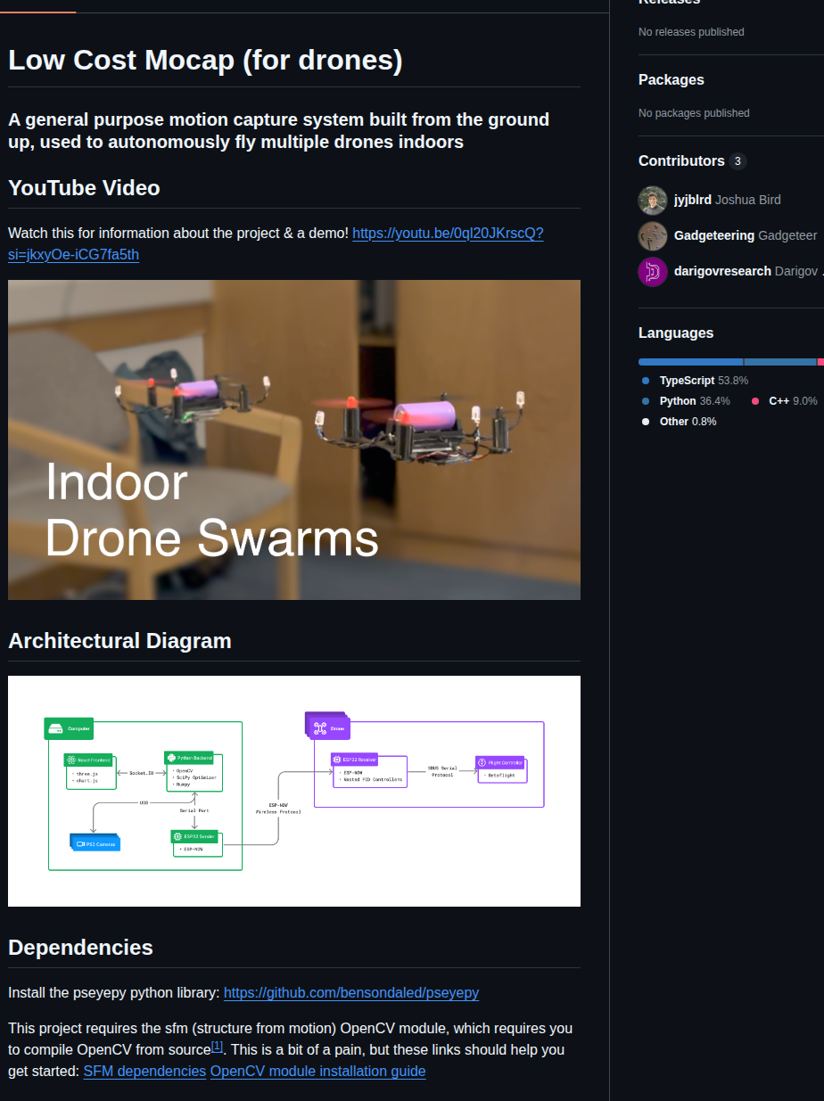Click the TypeScript segment of the language bar
The height and width of the screenshot is (1101, 824).
pyautogui.click(x=691, y=362)
